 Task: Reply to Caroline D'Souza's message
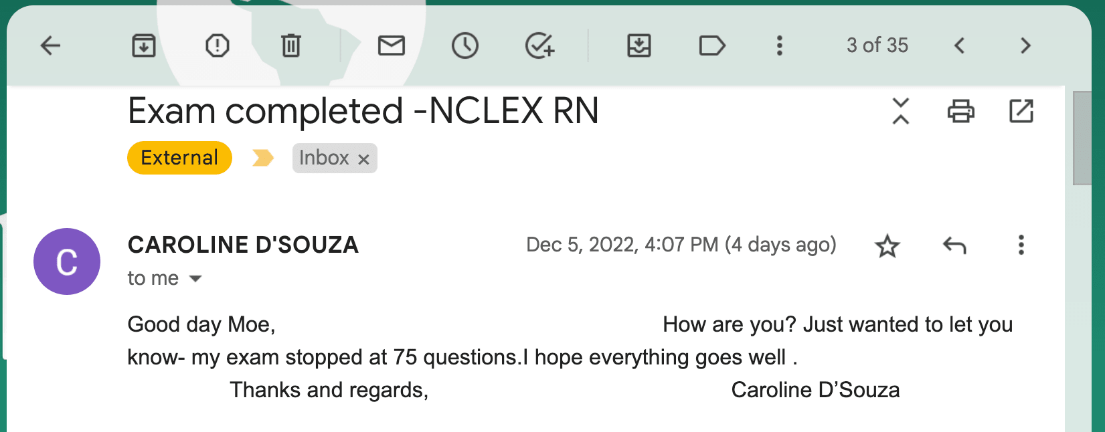pos(954,246)
